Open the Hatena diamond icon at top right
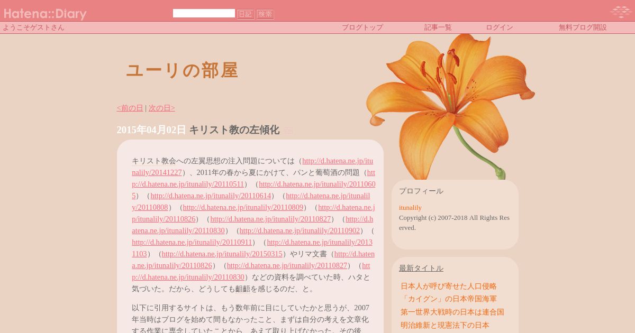 click(620, 12)
